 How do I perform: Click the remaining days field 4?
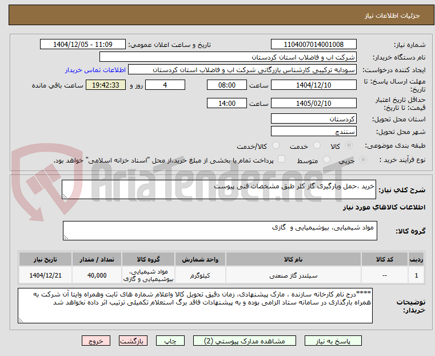(x=165, y=85)
